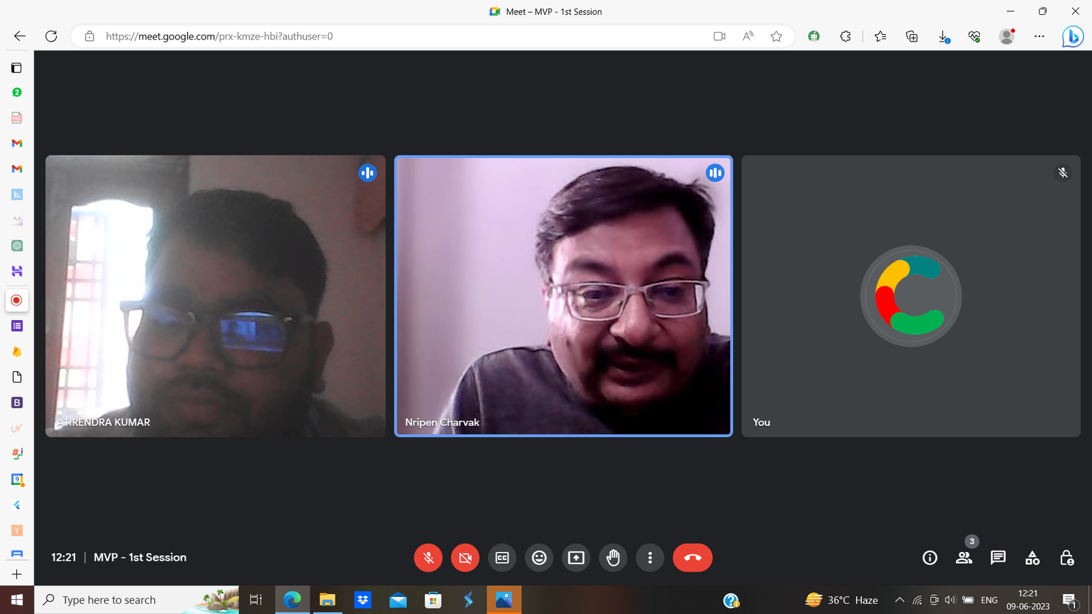Open browser Downloads icon
Screen dimensions: 1092x614
click(944, 37)
